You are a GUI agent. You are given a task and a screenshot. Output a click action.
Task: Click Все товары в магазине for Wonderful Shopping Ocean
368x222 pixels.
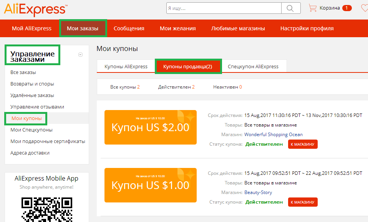coord(270,125)
